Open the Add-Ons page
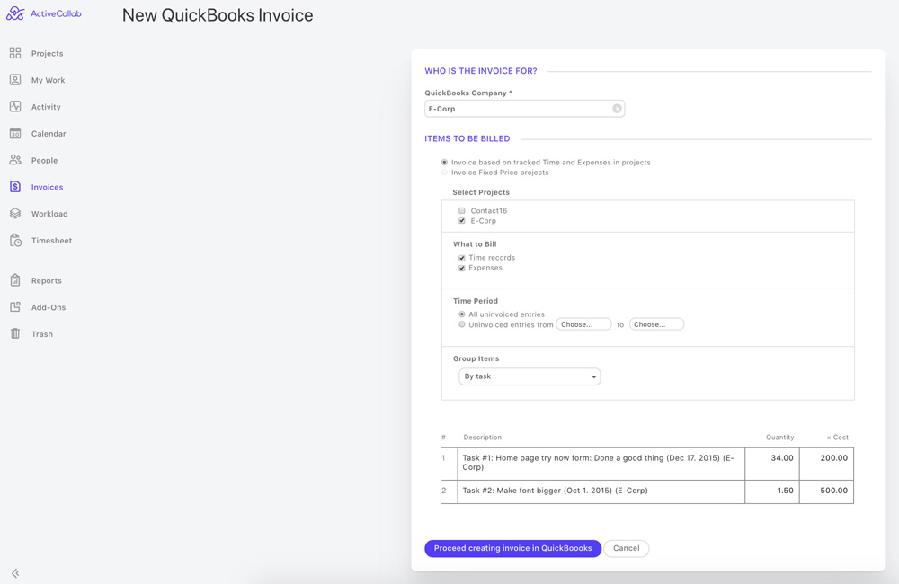Screen dimensions: 899x584 pos(49,308)
